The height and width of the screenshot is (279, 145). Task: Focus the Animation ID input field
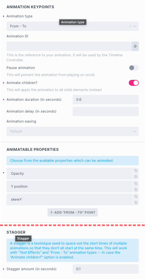pyautogui.click(x=69, y=46)
